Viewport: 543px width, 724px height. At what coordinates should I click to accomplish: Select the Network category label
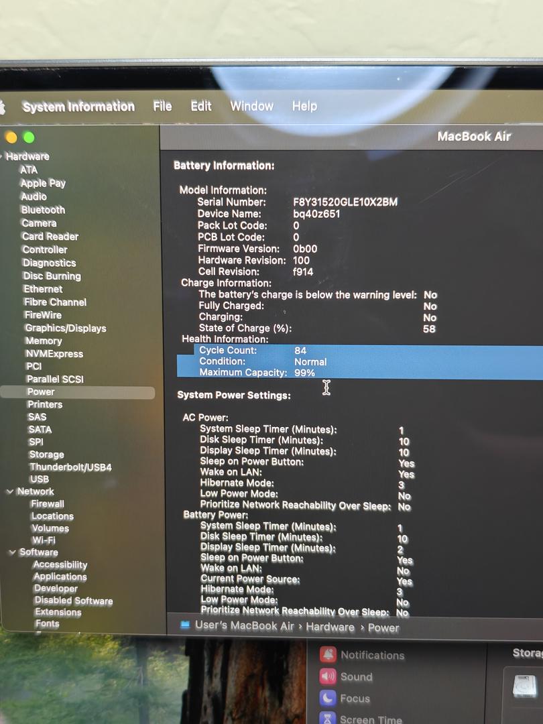36,491
